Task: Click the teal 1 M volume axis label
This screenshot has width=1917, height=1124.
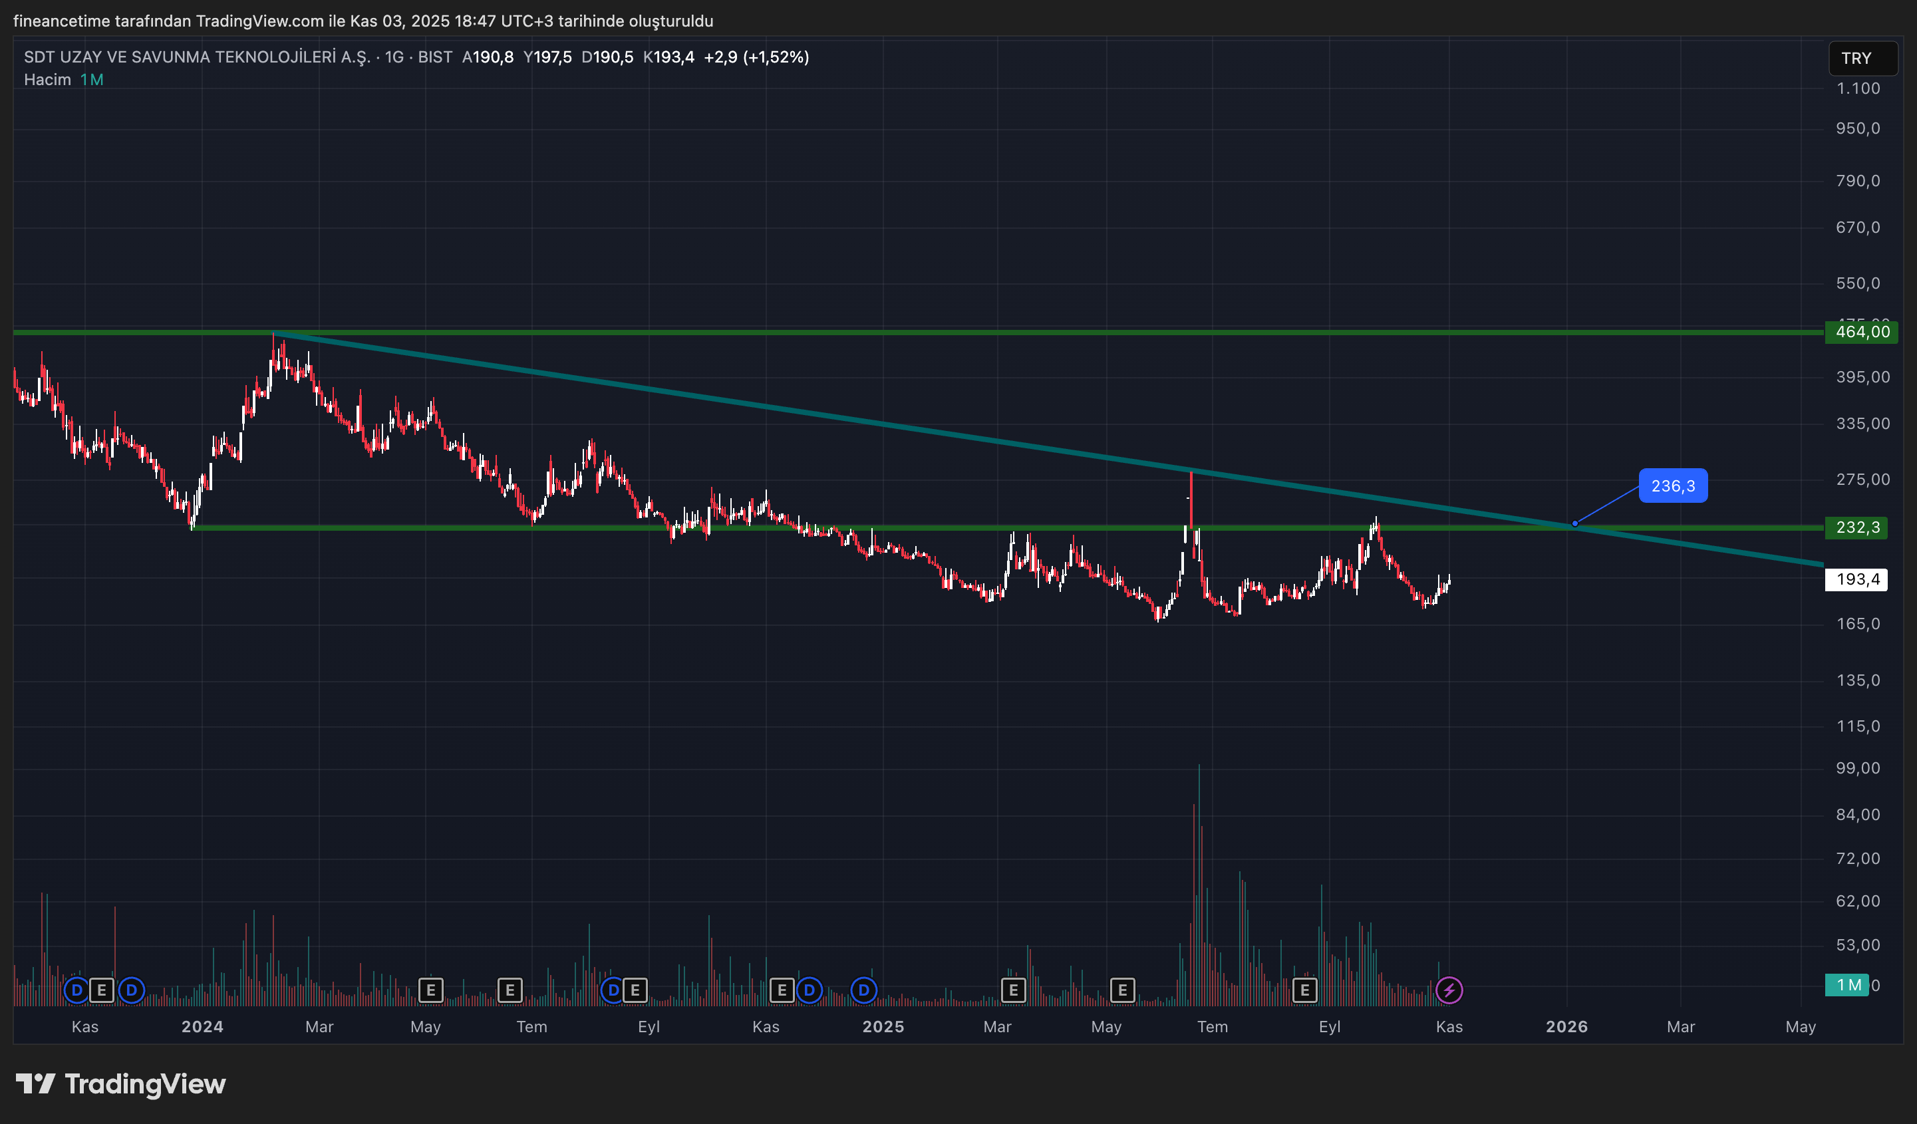Action: point(1847,985)
